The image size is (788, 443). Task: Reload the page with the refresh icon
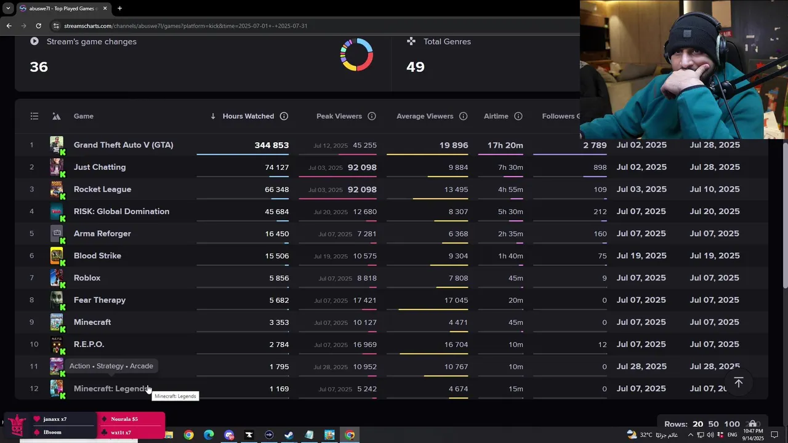38,26
